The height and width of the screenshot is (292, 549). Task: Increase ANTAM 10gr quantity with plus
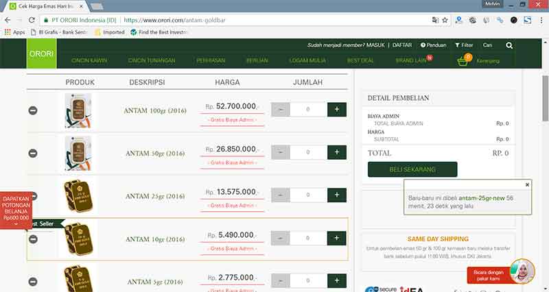[x=337, y=238]
